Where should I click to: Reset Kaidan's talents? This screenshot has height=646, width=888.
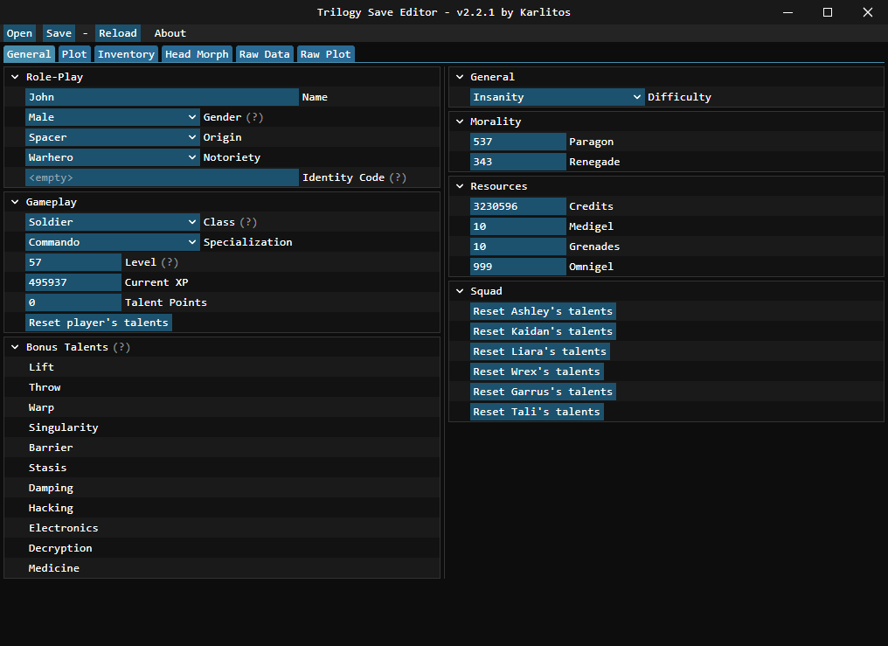point(543,331)
